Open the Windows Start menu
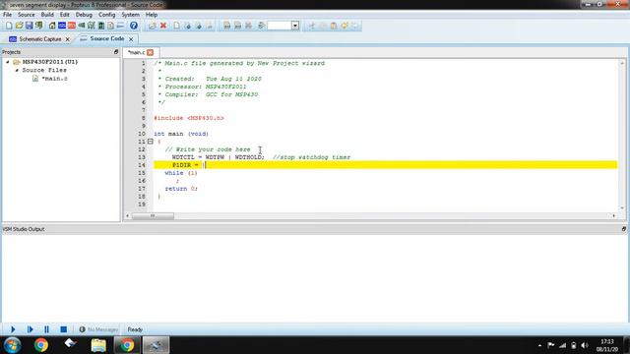Image resolution: width=630 pixels, height=354 pixels. click(x=12, y=345)
